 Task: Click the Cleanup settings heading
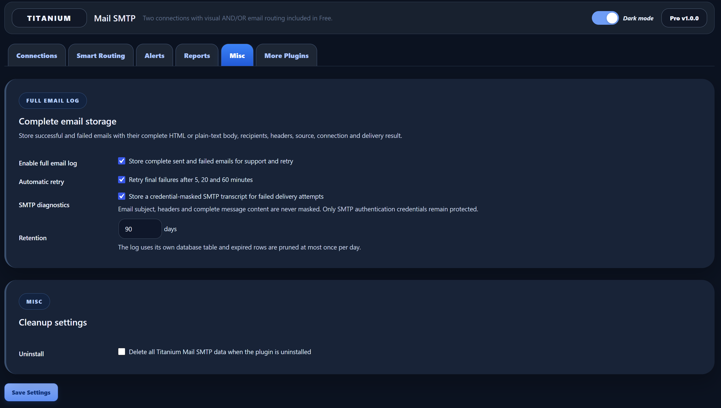tap(53, 322)
